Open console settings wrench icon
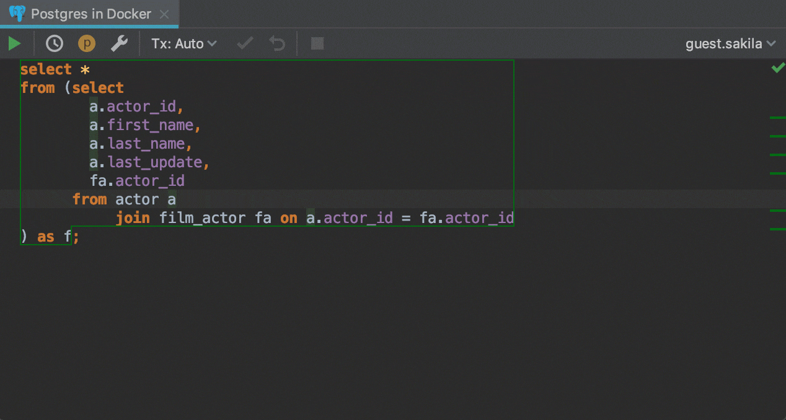Viewport: 786px width, 420px height. pyautogui.click(x=118, y=43)
